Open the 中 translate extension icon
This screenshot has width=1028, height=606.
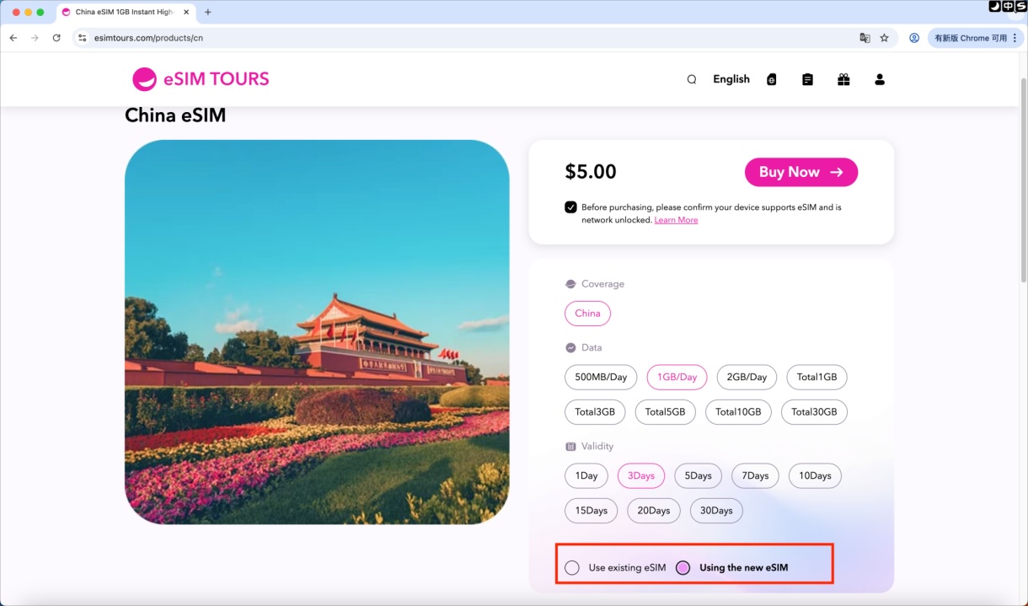(x=1008, y=7)
